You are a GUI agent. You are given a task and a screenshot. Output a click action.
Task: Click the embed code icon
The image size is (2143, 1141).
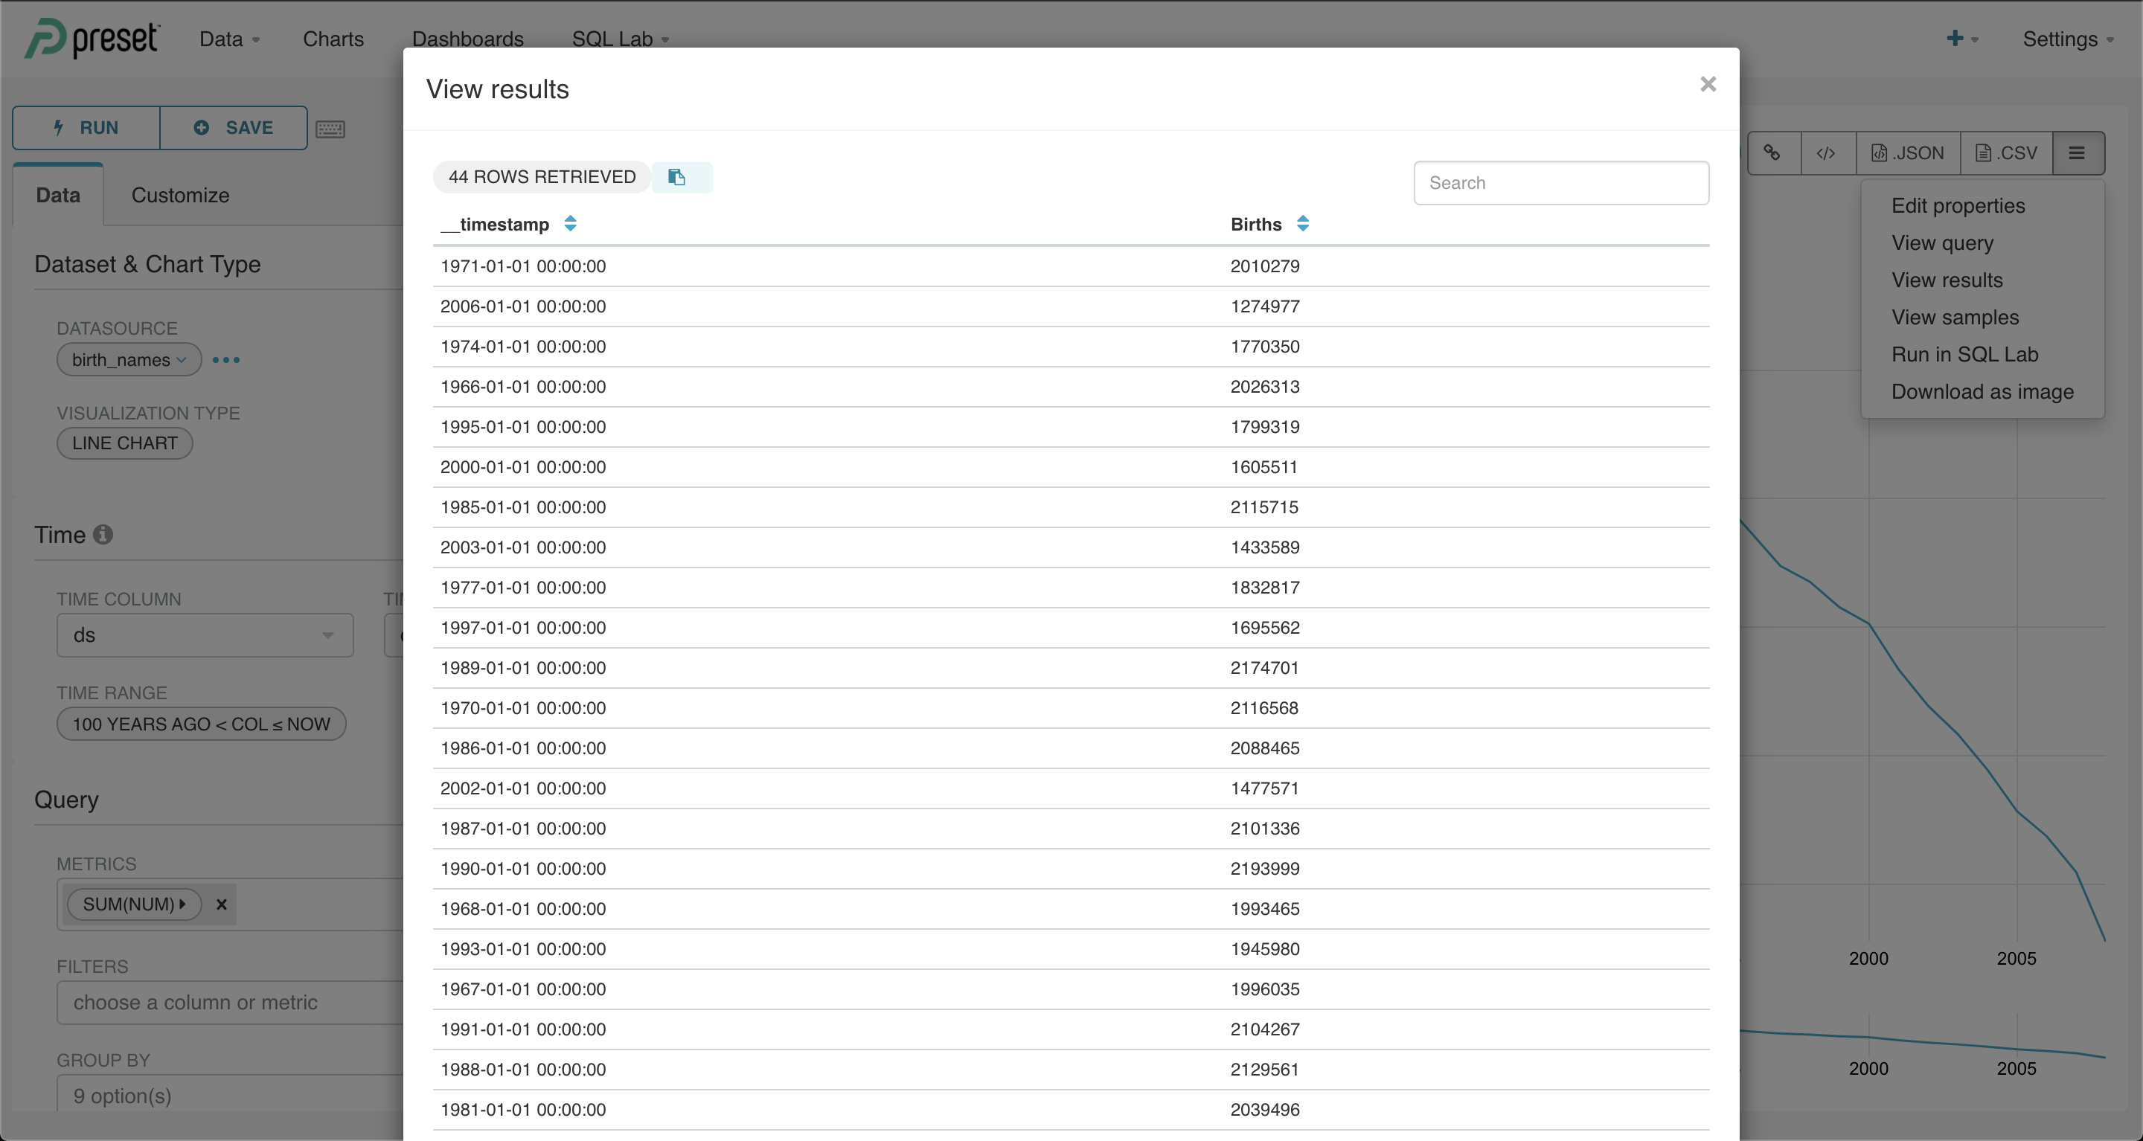click(1826, 153)
